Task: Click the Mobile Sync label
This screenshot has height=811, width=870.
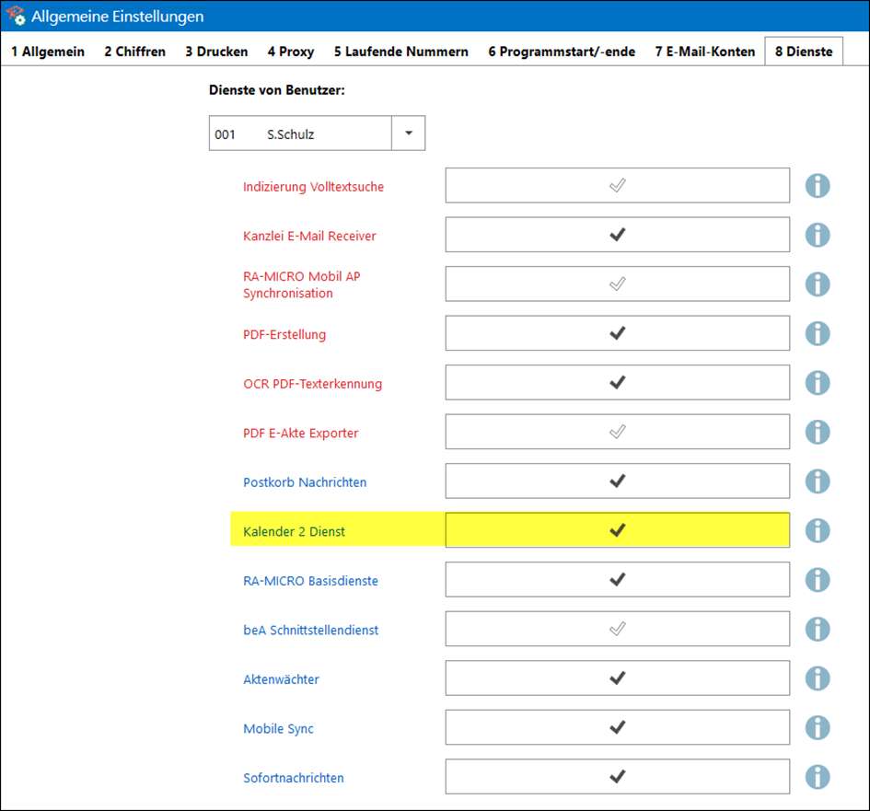Action: (x=278, y=729)
